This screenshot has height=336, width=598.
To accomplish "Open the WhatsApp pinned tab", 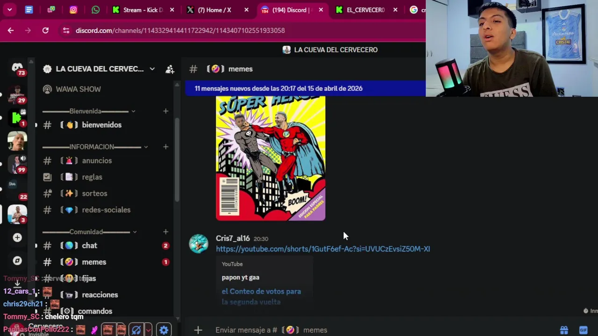I will tap(95, 10).
